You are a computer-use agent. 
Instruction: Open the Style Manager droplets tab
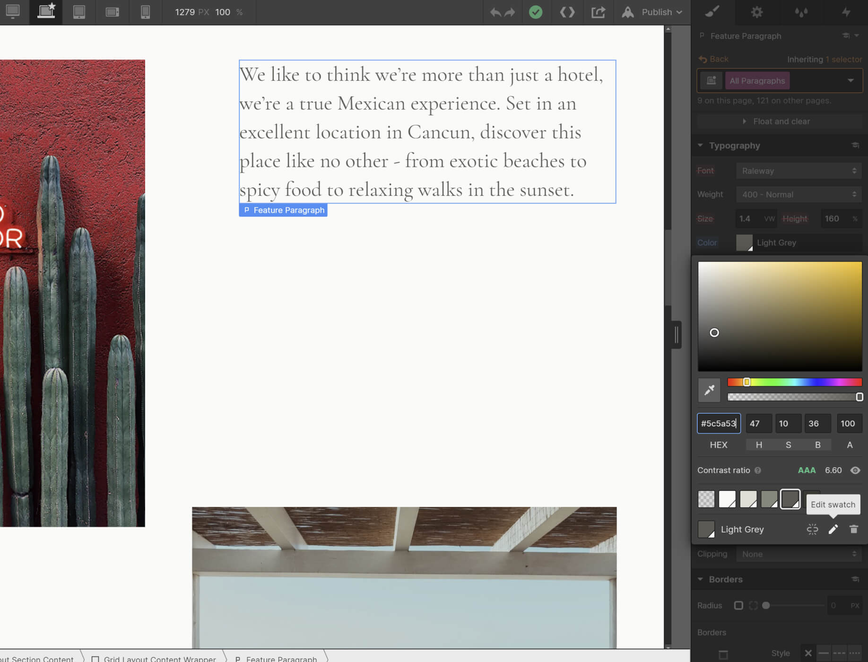(801, 12)
